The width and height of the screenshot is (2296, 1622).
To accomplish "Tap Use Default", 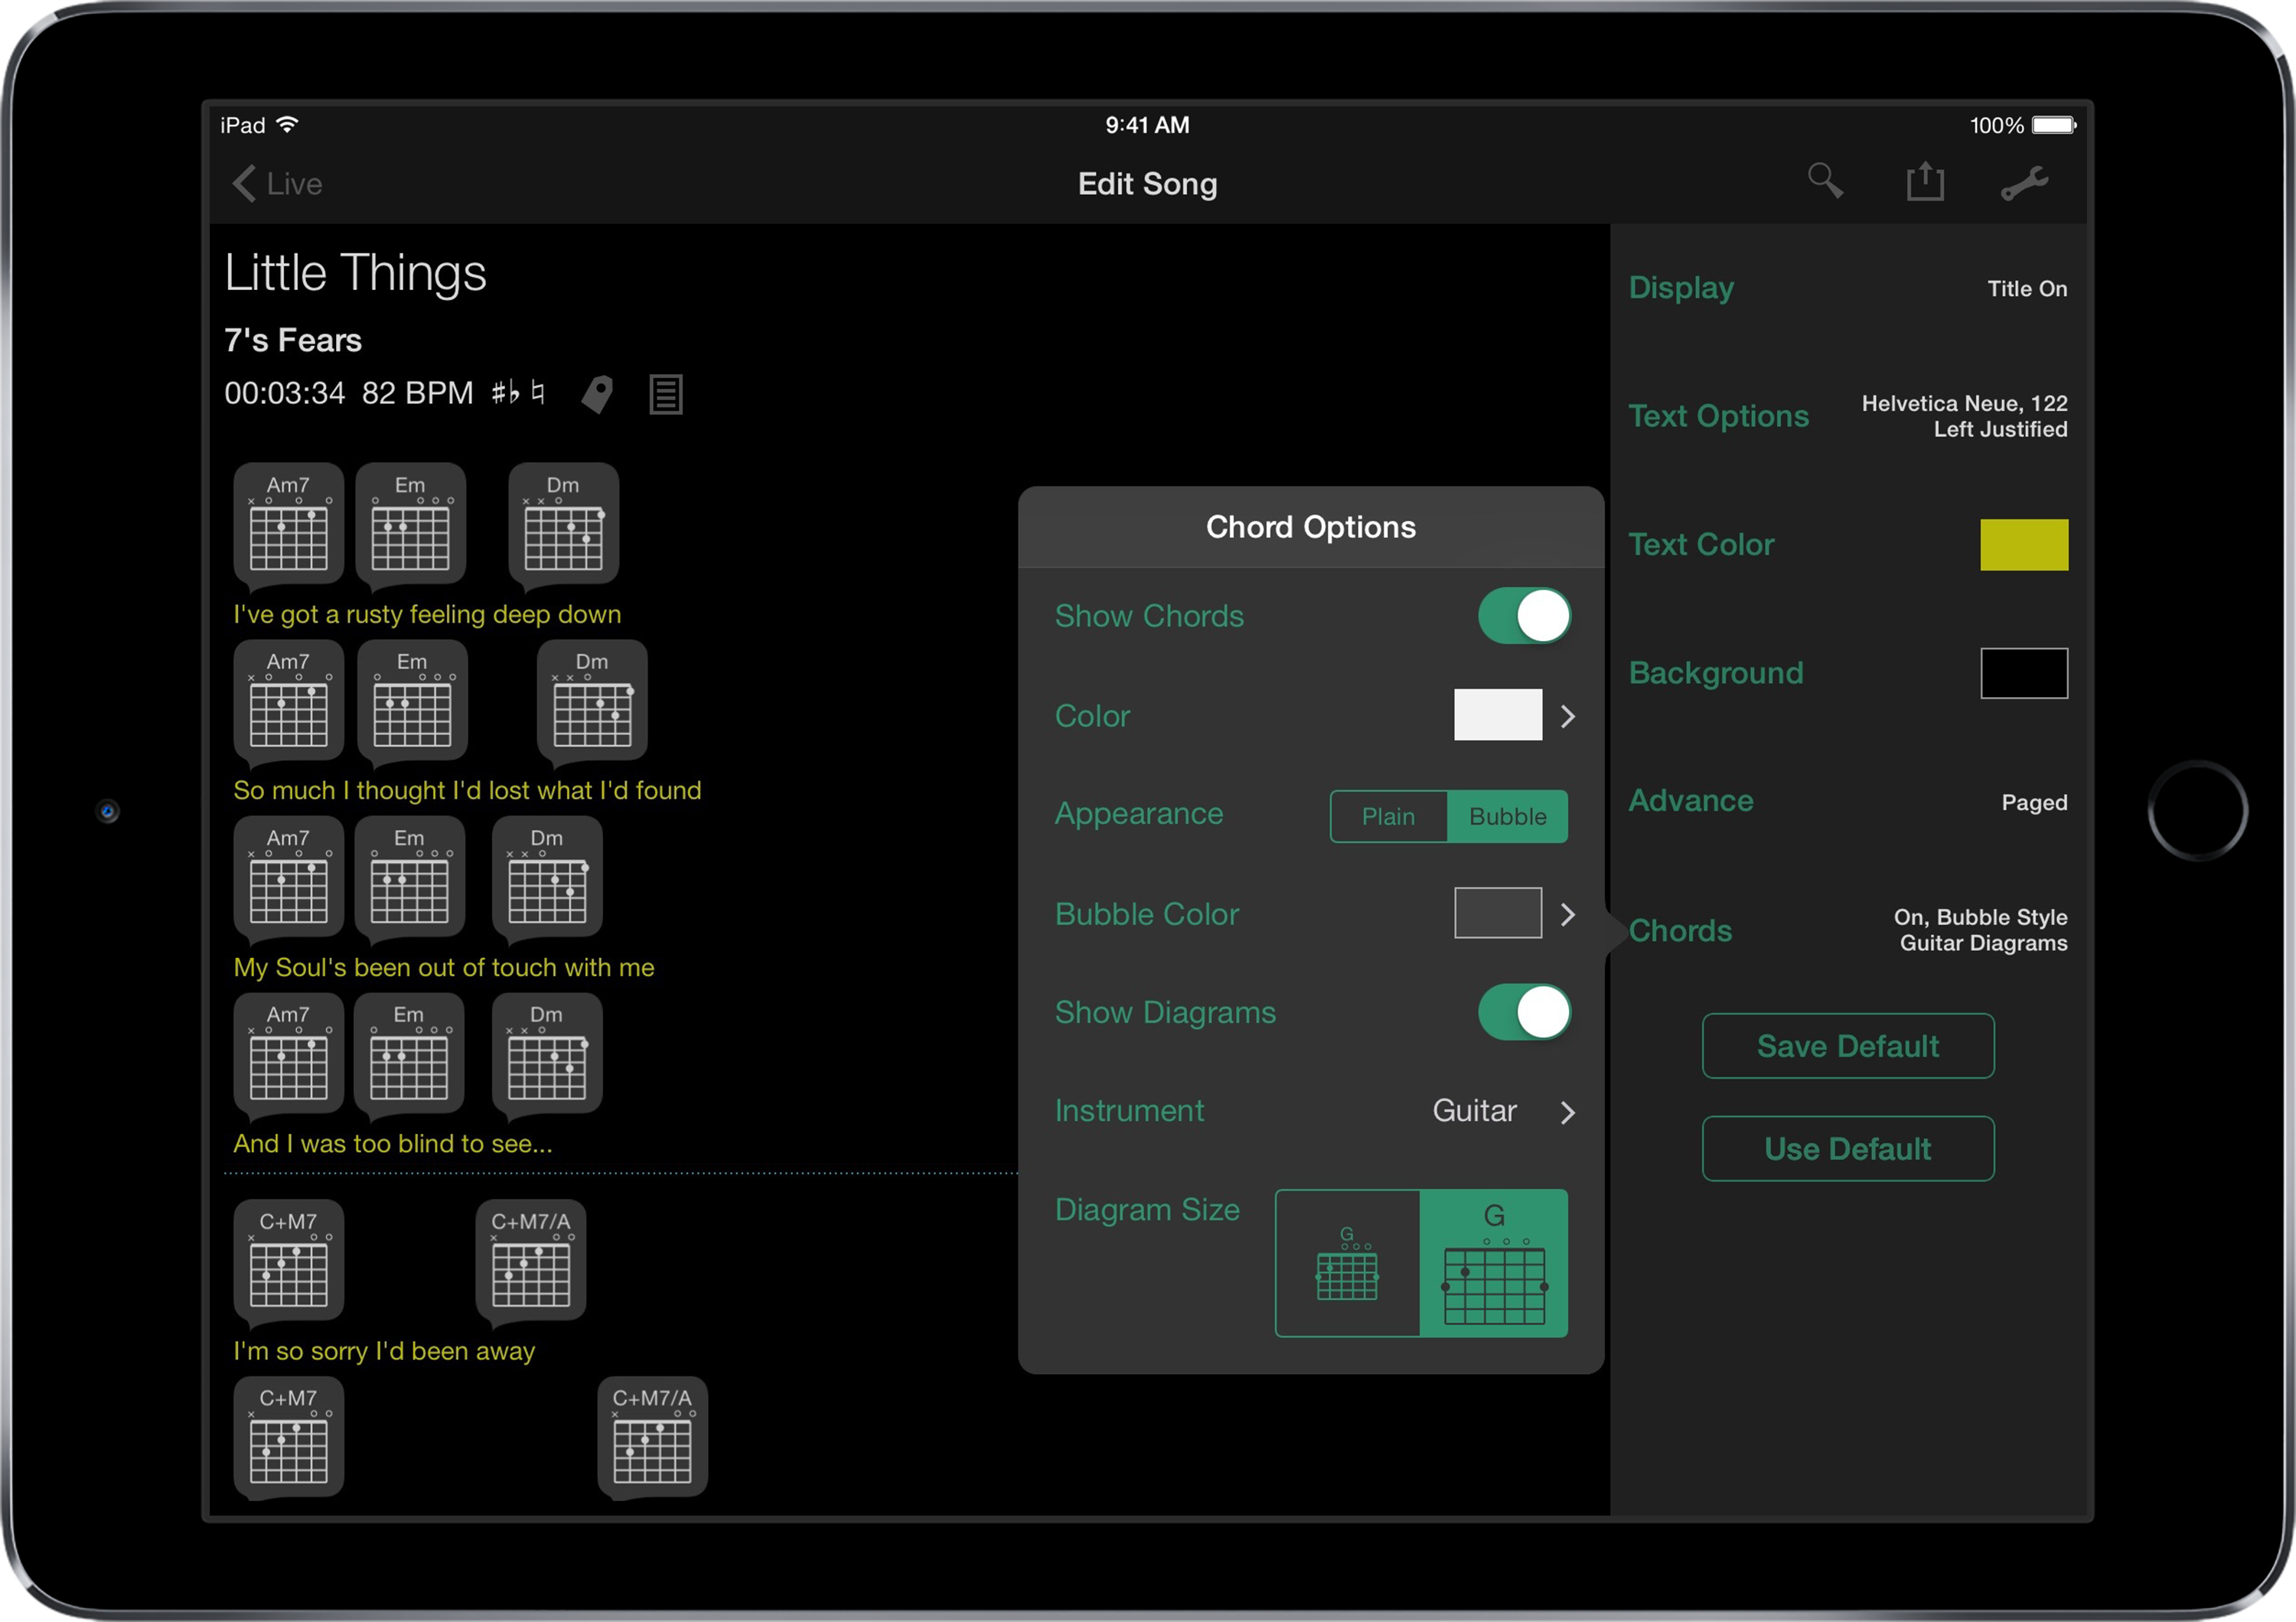I will coord(1847,1148).
